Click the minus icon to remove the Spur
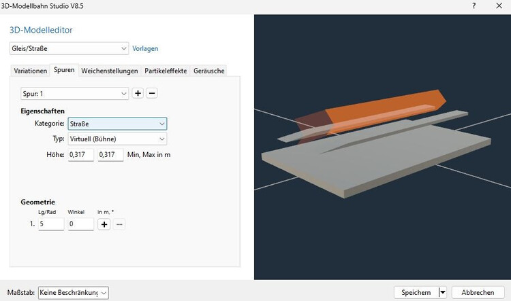 pyautogui.click(x=151, y=93)
